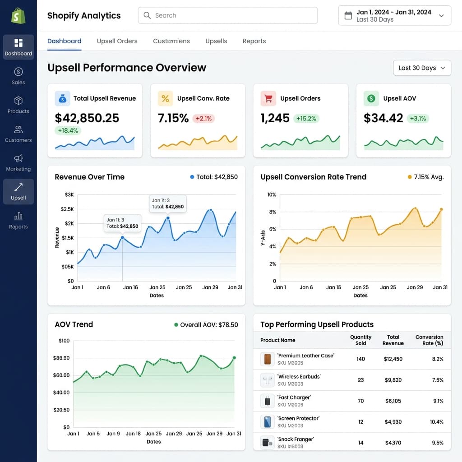Click the orange 7.15% Avg. legend dot
This screenshot has height=462, width=462.
click(x=410, y=177)
